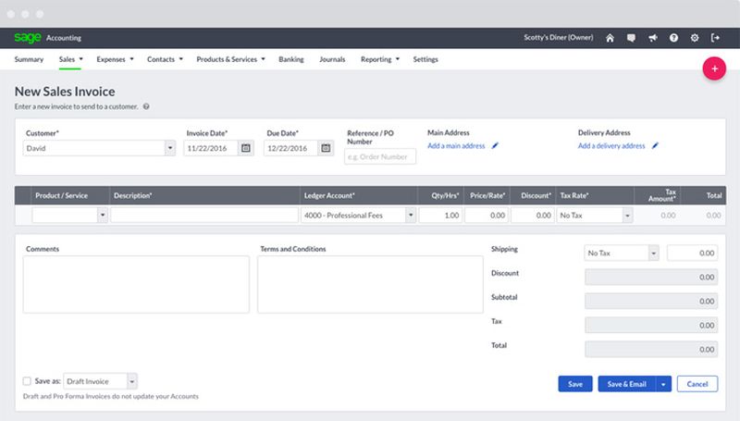Go to home via house icon
740x421 pixels.
click(x=610, y=38)
